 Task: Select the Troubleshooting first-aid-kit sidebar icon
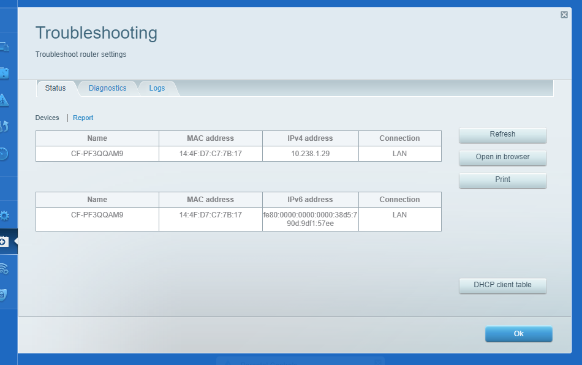click(x=6, y=241)
